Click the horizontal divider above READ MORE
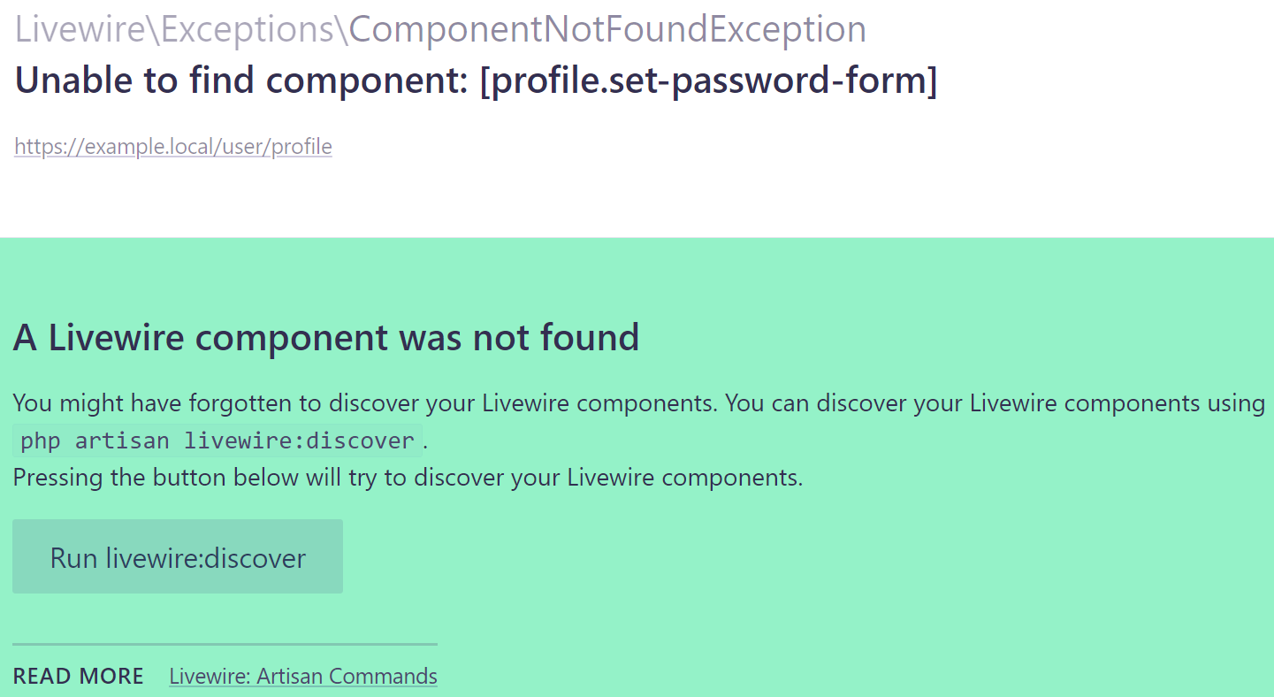The height and width of the screenshot is (697, 1274). (x=224, y=644)
